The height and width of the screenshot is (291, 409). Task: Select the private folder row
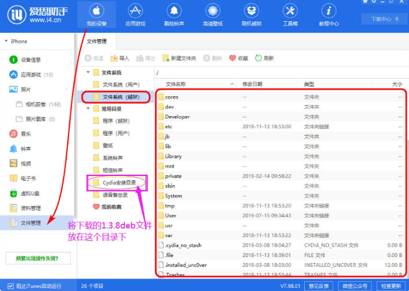281,176
